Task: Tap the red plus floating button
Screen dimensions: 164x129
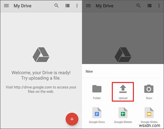Action: (72, 119)
